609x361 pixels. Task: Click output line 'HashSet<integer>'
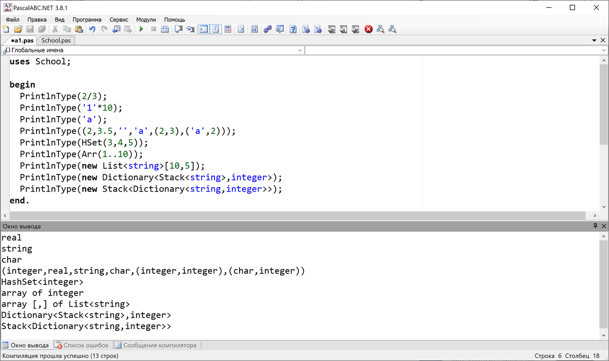point(43,282)
